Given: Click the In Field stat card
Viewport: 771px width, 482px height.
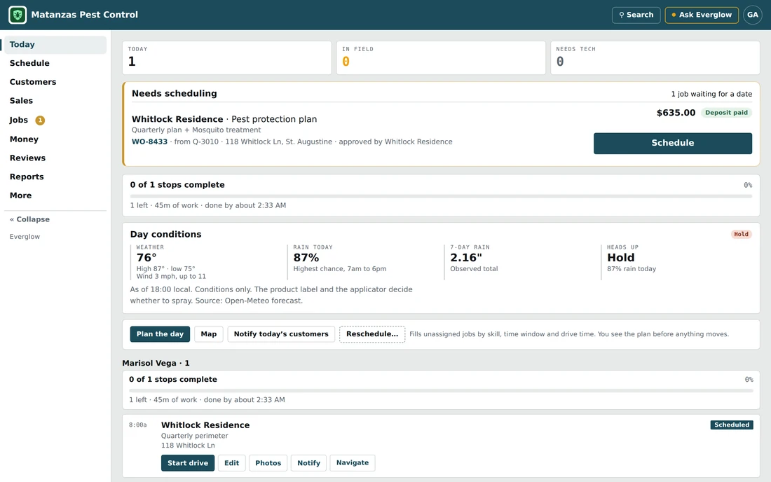Looking at the screenshot, I should (441, 57).
